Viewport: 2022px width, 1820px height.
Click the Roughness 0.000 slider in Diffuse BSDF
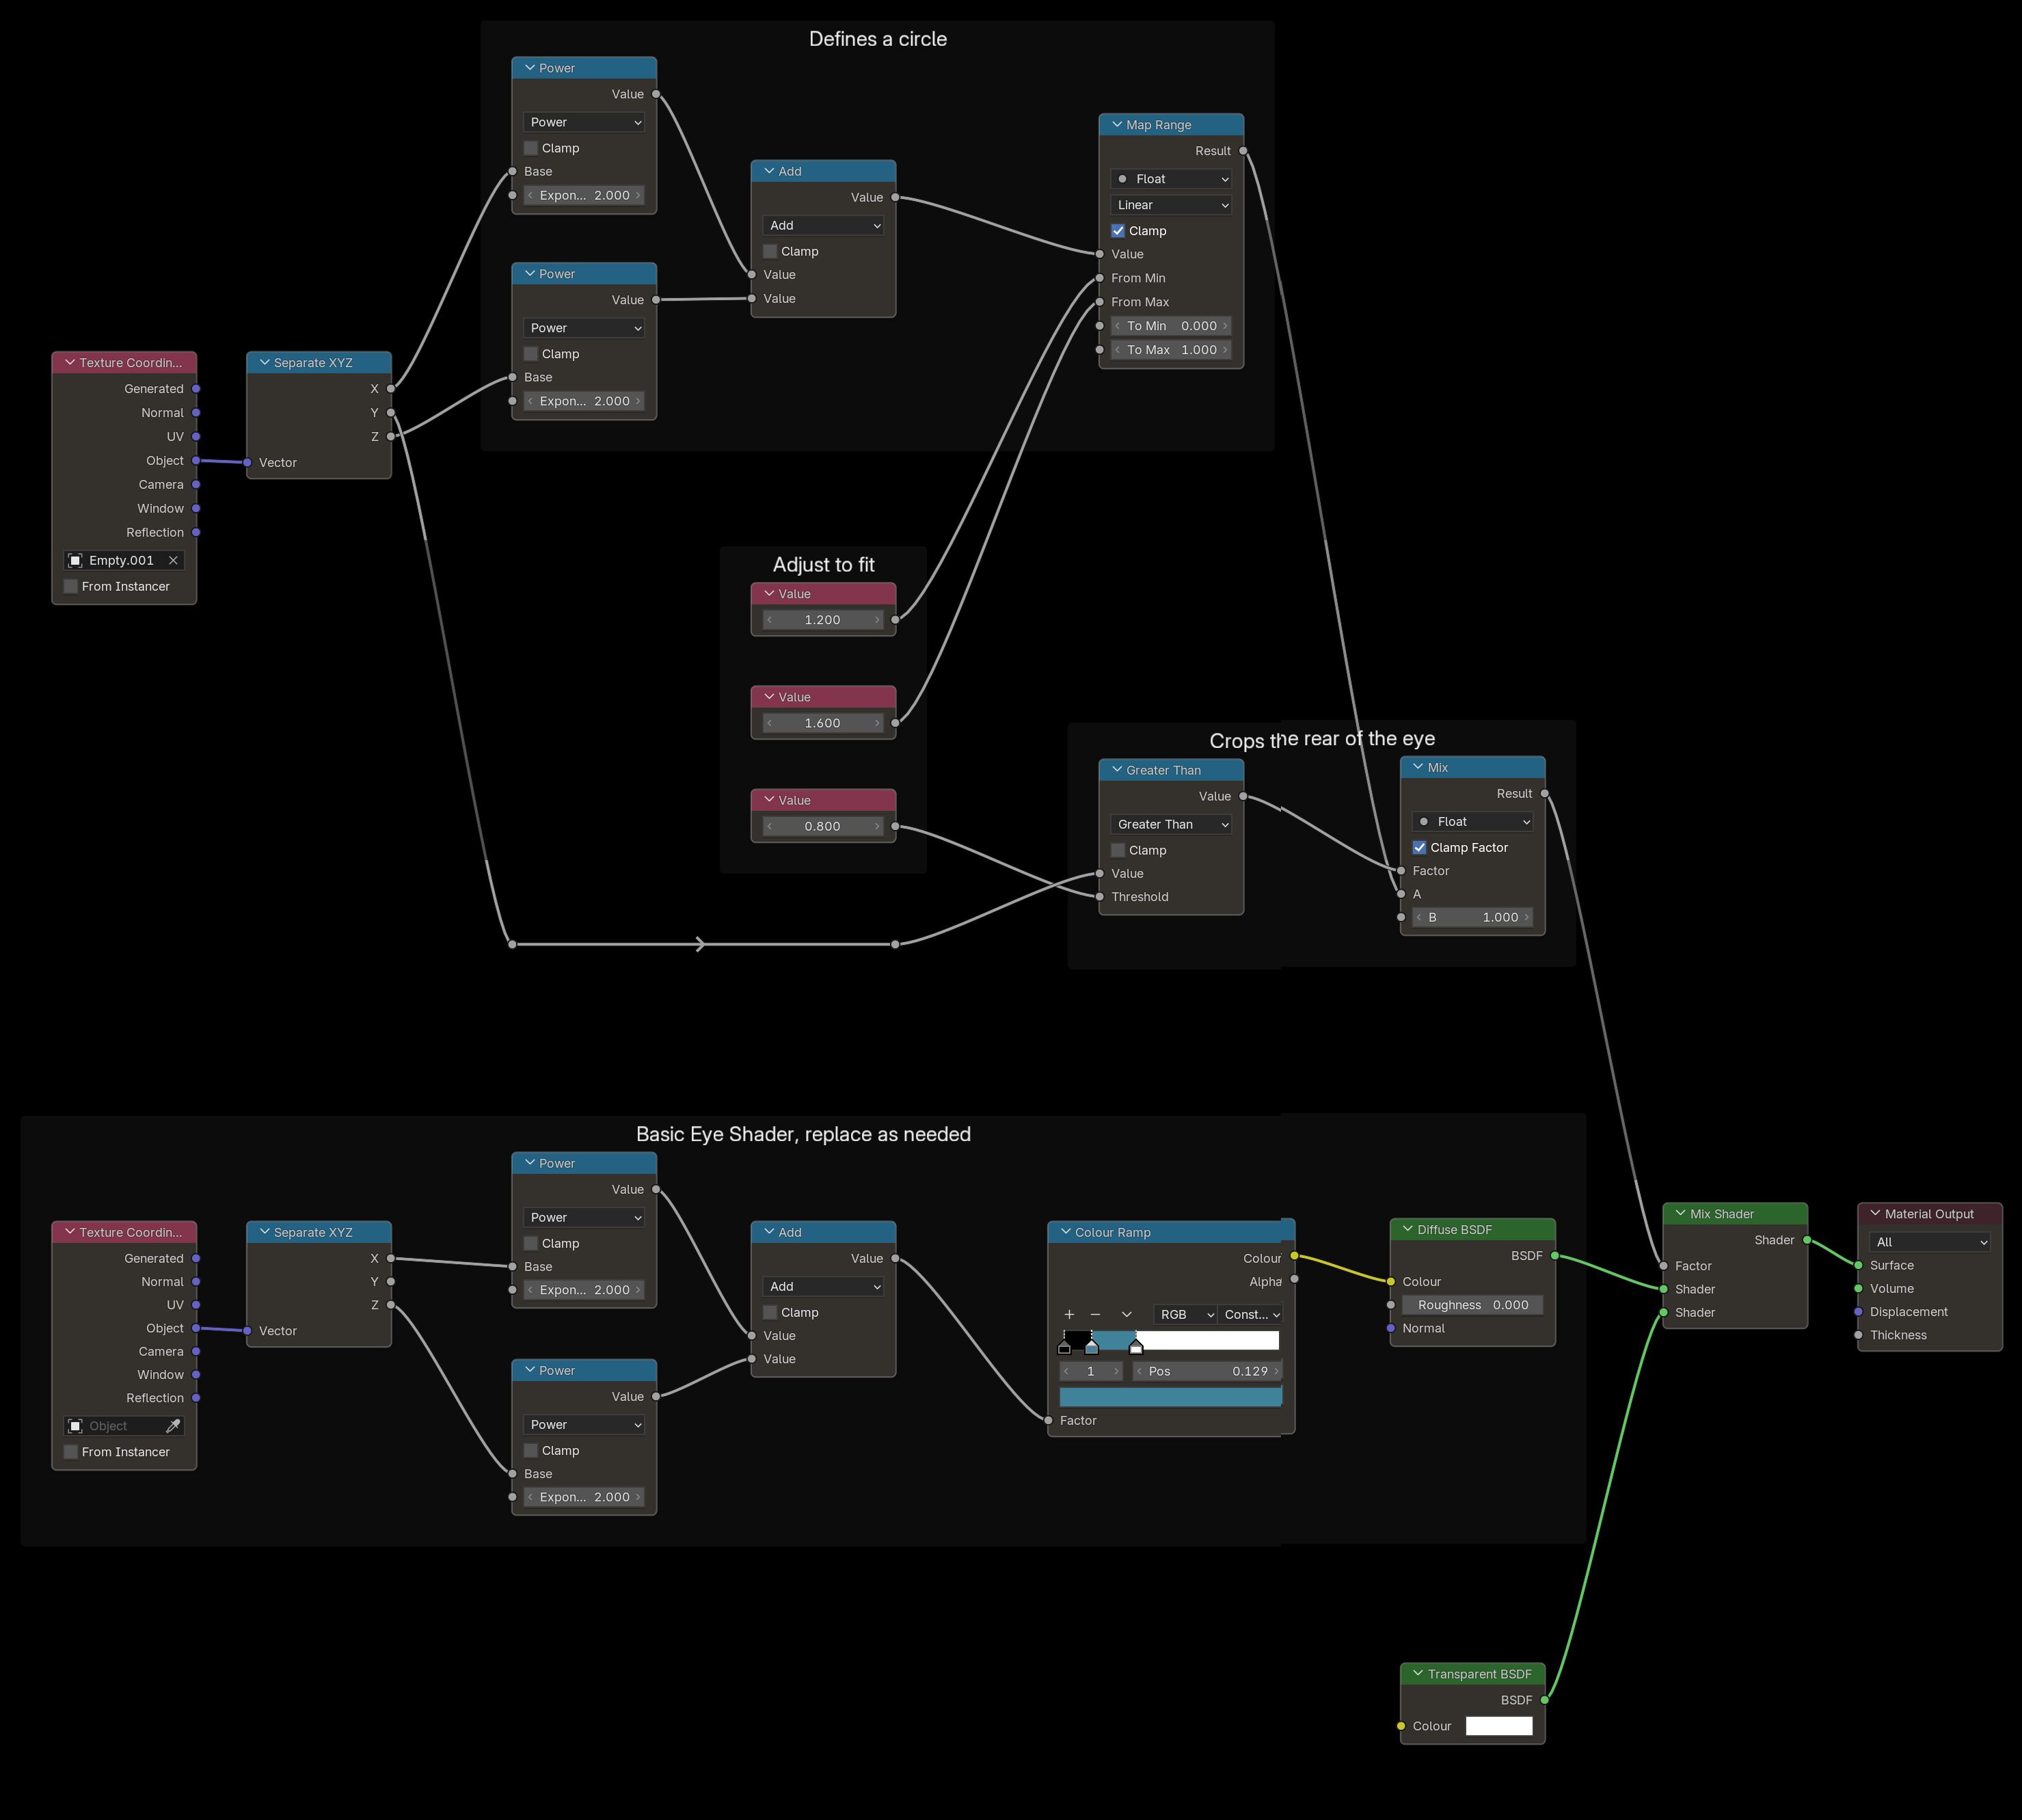pos(1472,1305)
